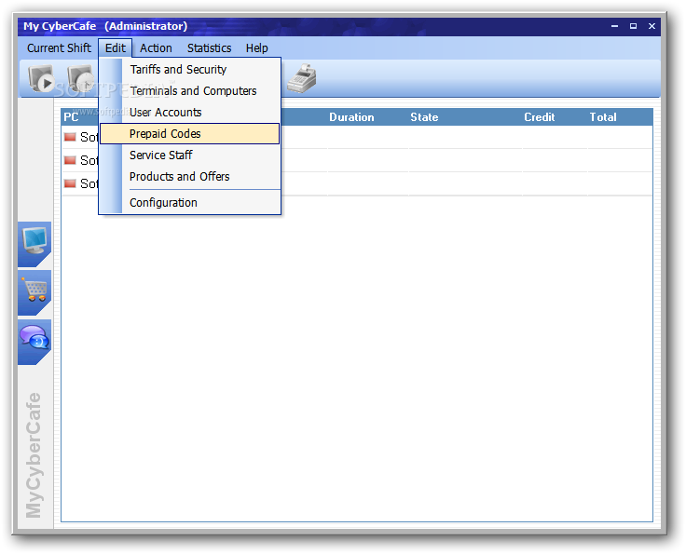The image size is (686, 554).
Task: Sort by the Total column header
Action: [x=603, y=117]
